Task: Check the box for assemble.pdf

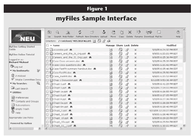Action: point(47,50)
